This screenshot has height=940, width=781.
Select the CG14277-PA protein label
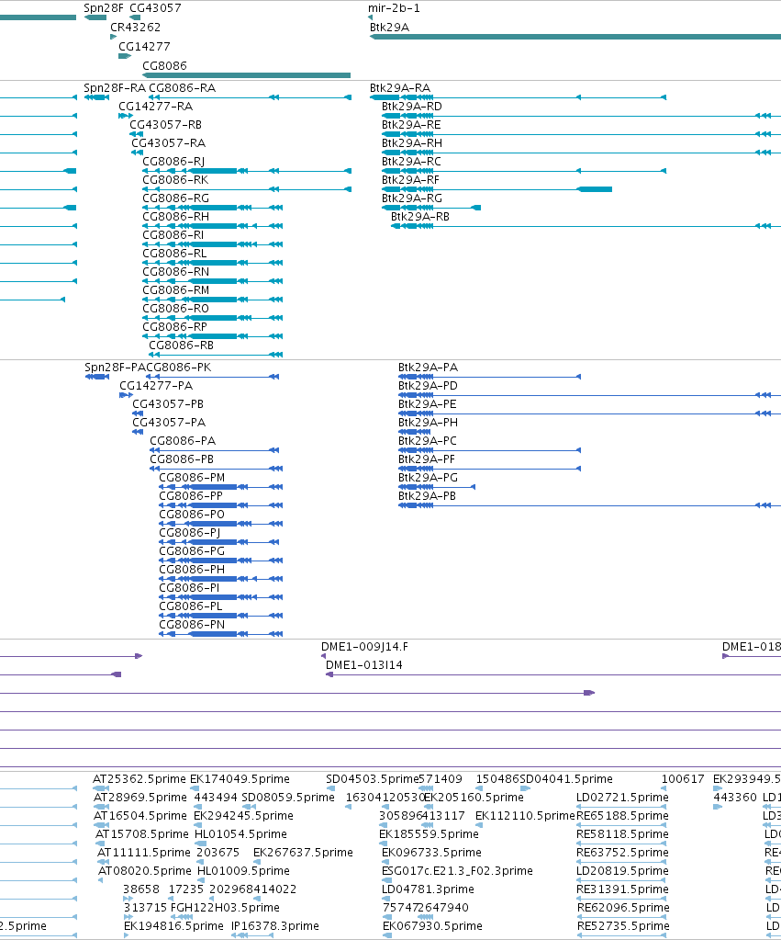pyautogui.click(x=156, y=386)
